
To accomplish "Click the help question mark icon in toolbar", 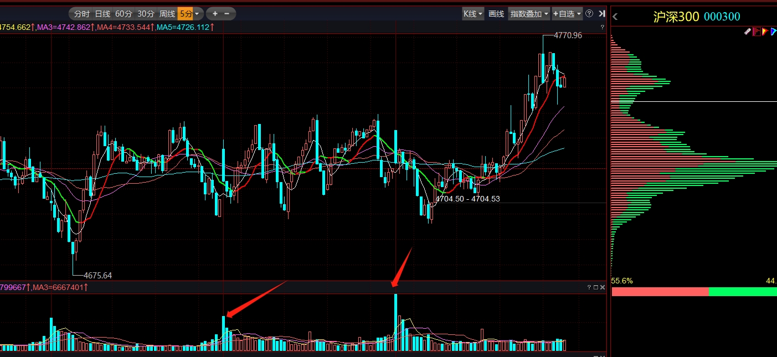I will pos(589,14).
